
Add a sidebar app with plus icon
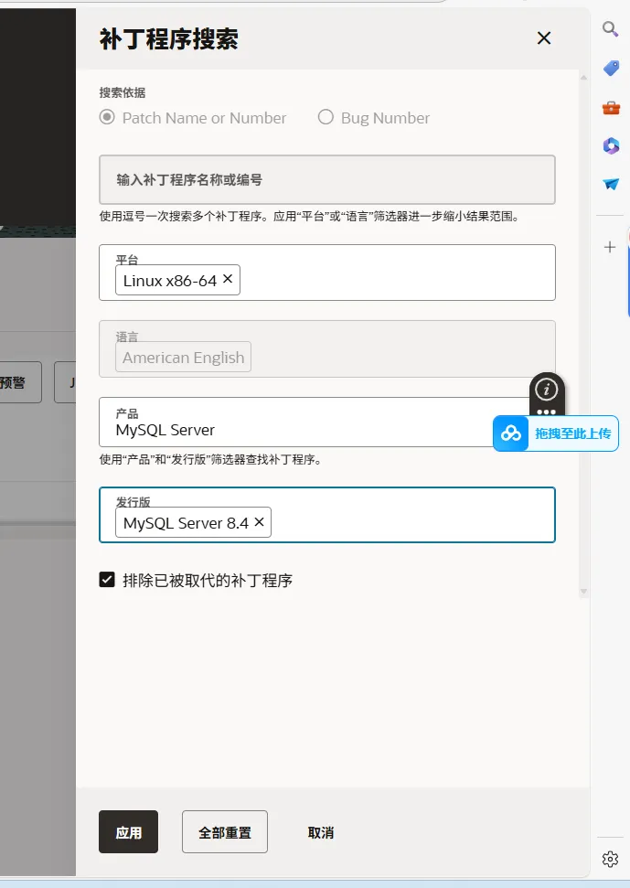(x=610, y=247)
